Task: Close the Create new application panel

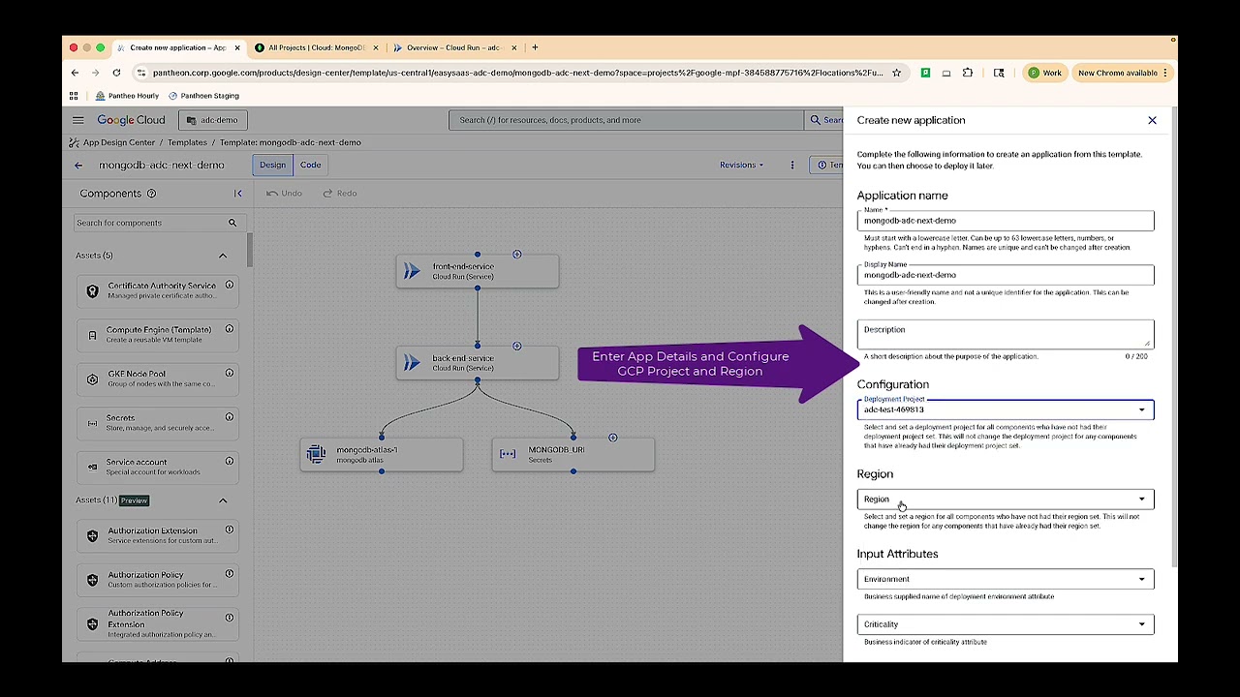Action: pyautogui.click(x=1152, y=120)
